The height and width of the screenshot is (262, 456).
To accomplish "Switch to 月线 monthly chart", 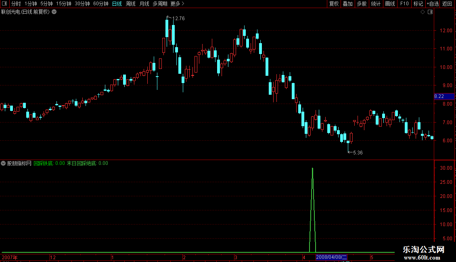I will click(144, 4).
